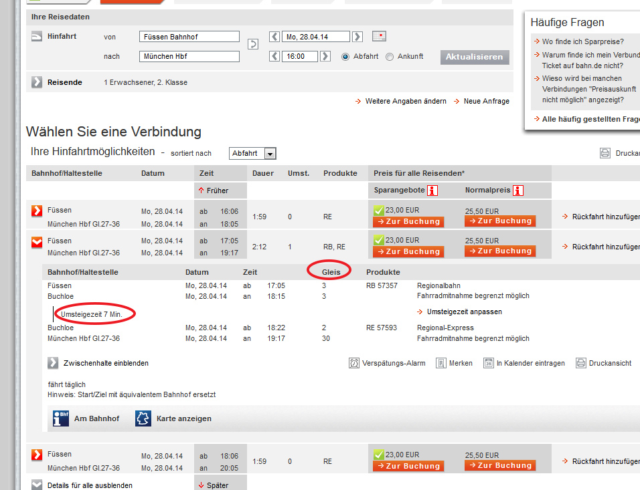640x490 pixels.
Task: Click Umsteigezeit anpassen link
Action: (465, 312)
